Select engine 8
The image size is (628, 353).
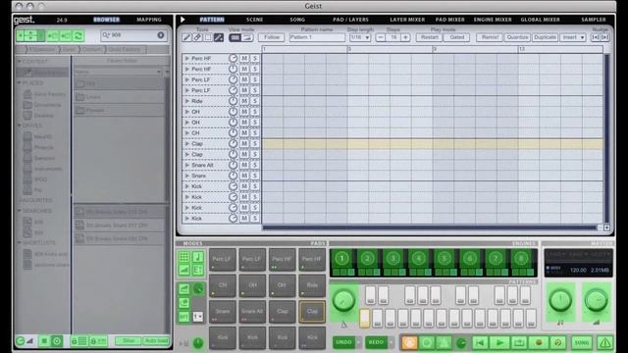[521, 259]
